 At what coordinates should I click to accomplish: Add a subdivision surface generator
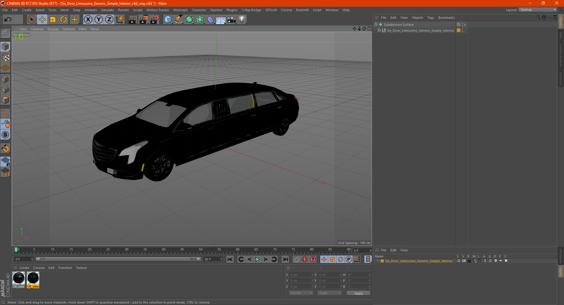coord(189,20)
